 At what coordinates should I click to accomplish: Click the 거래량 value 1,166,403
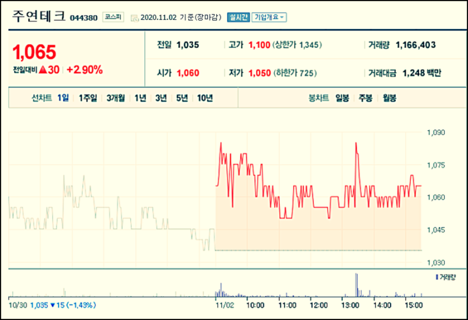tap(415, 45)
